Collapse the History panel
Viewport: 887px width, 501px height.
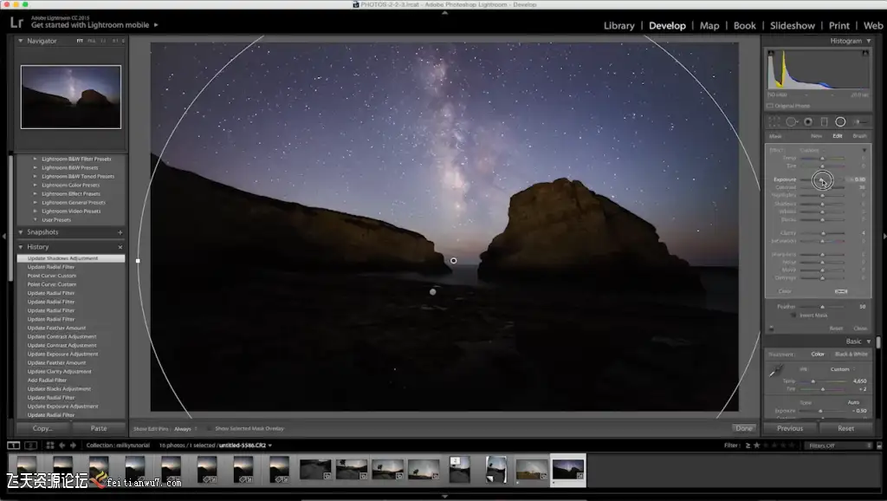click(21, 247)
